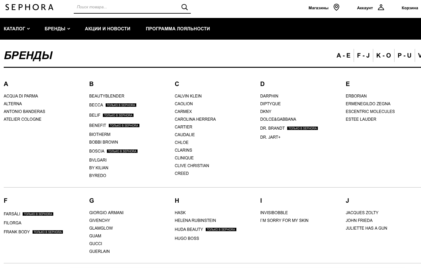421x268 pixels.
Task: Open Byredo brand page
Action: 98,176
